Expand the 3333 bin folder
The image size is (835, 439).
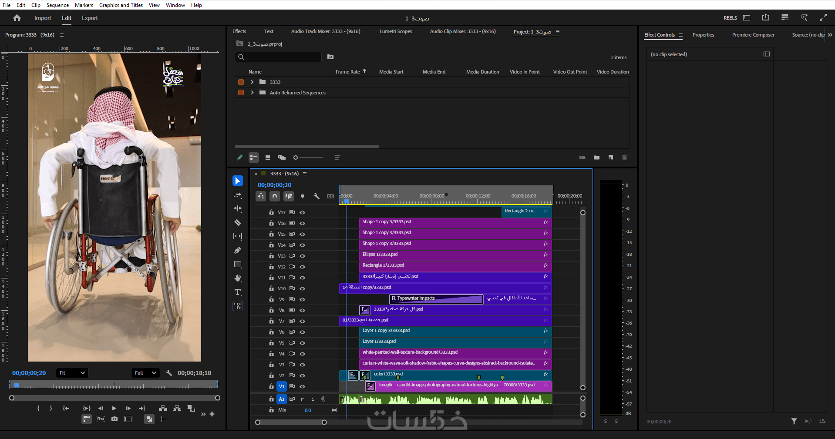point(252,82)
